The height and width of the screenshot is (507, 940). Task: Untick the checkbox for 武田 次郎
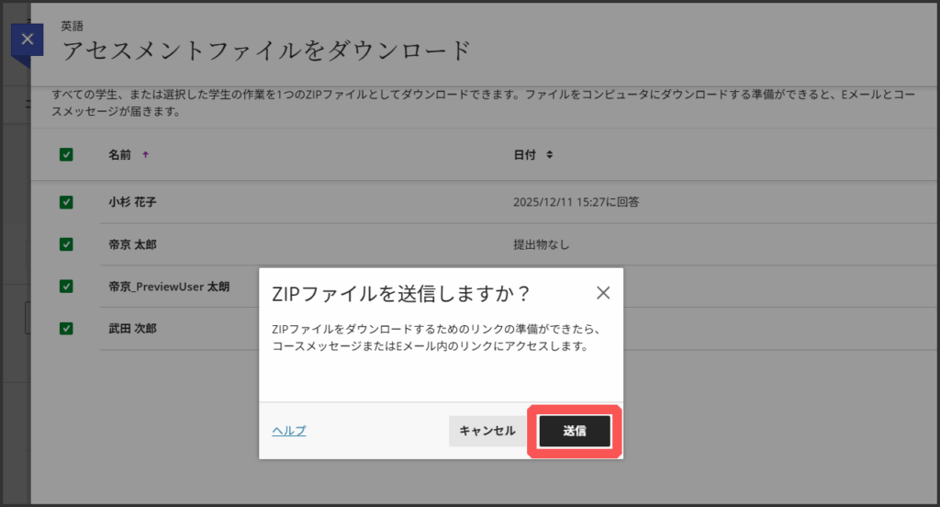coord(66,328)
